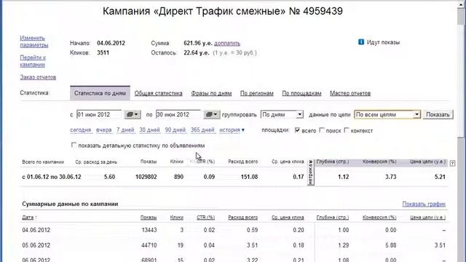Enable the контекст площадки checkbox
The image size is (466, 262).
347,130
